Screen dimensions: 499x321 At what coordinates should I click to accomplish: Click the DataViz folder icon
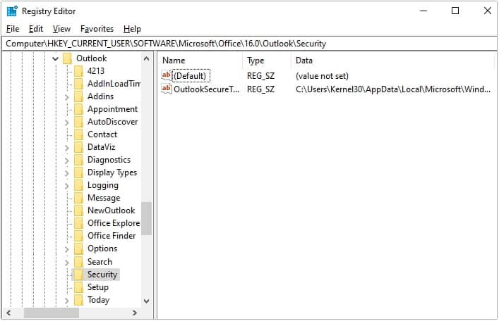[x=78, y=147]
